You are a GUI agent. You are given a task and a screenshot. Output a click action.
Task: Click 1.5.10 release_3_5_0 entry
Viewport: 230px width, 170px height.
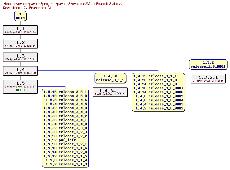pyautogui.click(x=65, y=96)
